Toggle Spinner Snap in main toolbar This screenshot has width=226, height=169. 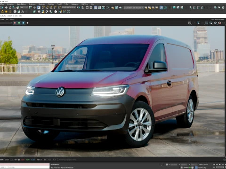[x=55, y=8]
